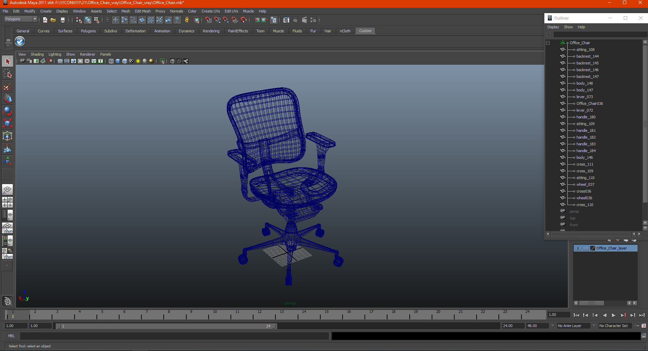Click the New Scene icon

(x=45, y=20)
